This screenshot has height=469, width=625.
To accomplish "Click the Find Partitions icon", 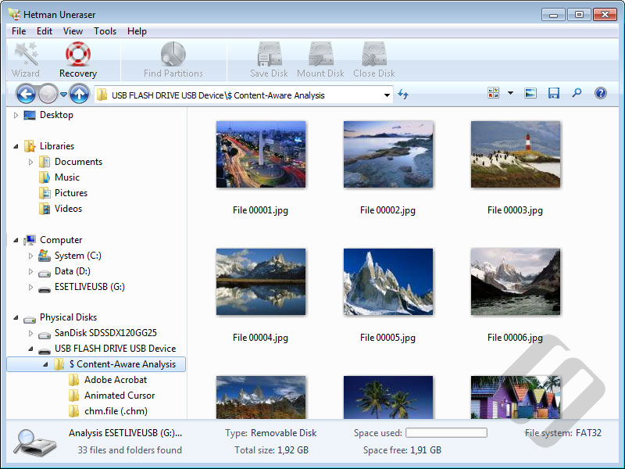I will tap(173, 54).
